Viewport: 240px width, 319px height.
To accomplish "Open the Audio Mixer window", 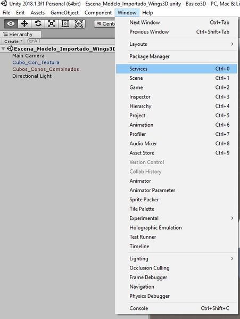I will [x=176, y=144].
